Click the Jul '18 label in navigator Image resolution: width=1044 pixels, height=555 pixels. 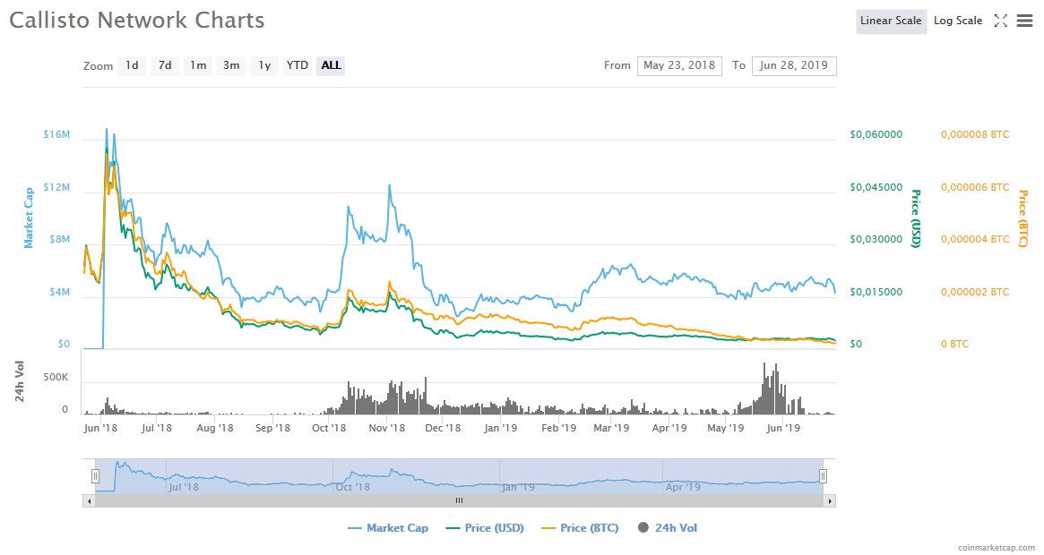184,487
